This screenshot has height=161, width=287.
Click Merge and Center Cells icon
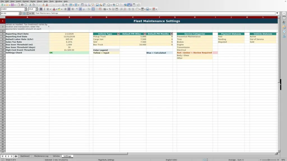click(93, 9)
